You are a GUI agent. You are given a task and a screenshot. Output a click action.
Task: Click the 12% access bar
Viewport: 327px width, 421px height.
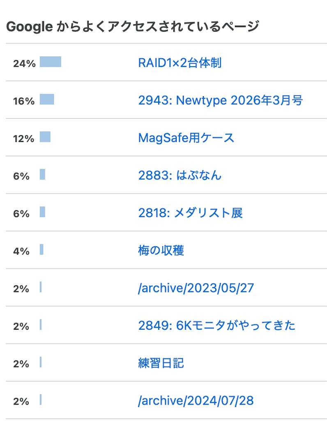tap(45, 137)
